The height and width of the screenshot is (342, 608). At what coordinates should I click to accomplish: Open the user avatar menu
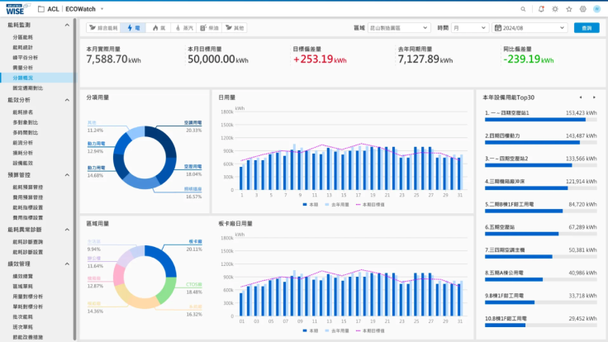coord(596,9)
